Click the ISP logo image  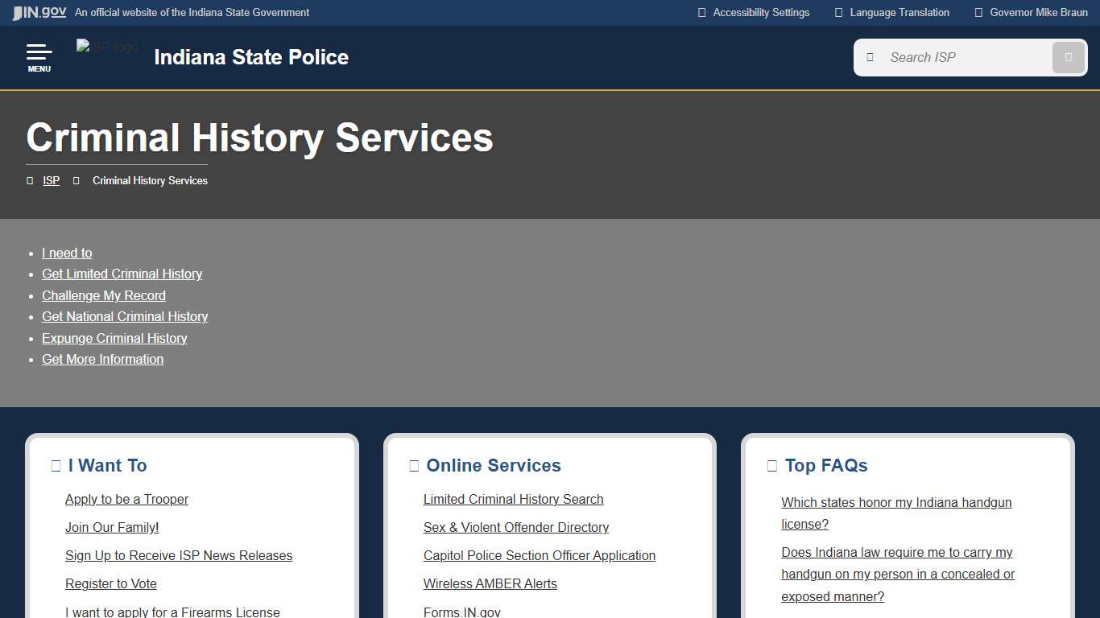(x=106, y=47)
